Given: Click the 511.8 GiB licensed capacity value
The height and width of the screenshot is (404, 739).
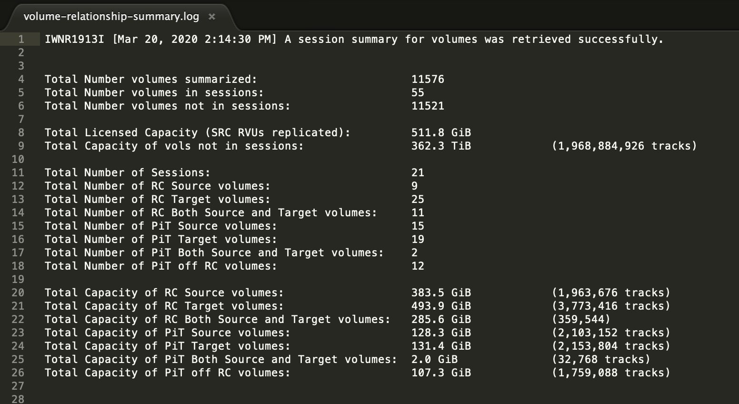Looking at the screenshot, I should (441, 132).
